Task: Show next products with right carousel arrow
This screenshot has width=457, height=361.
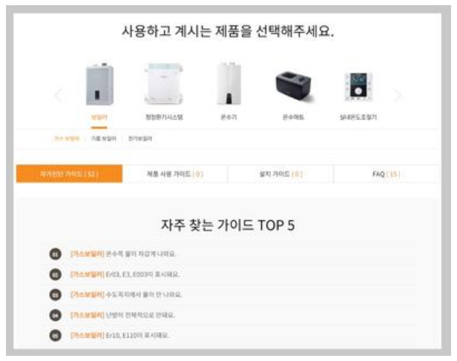Action: coord(398,95)
